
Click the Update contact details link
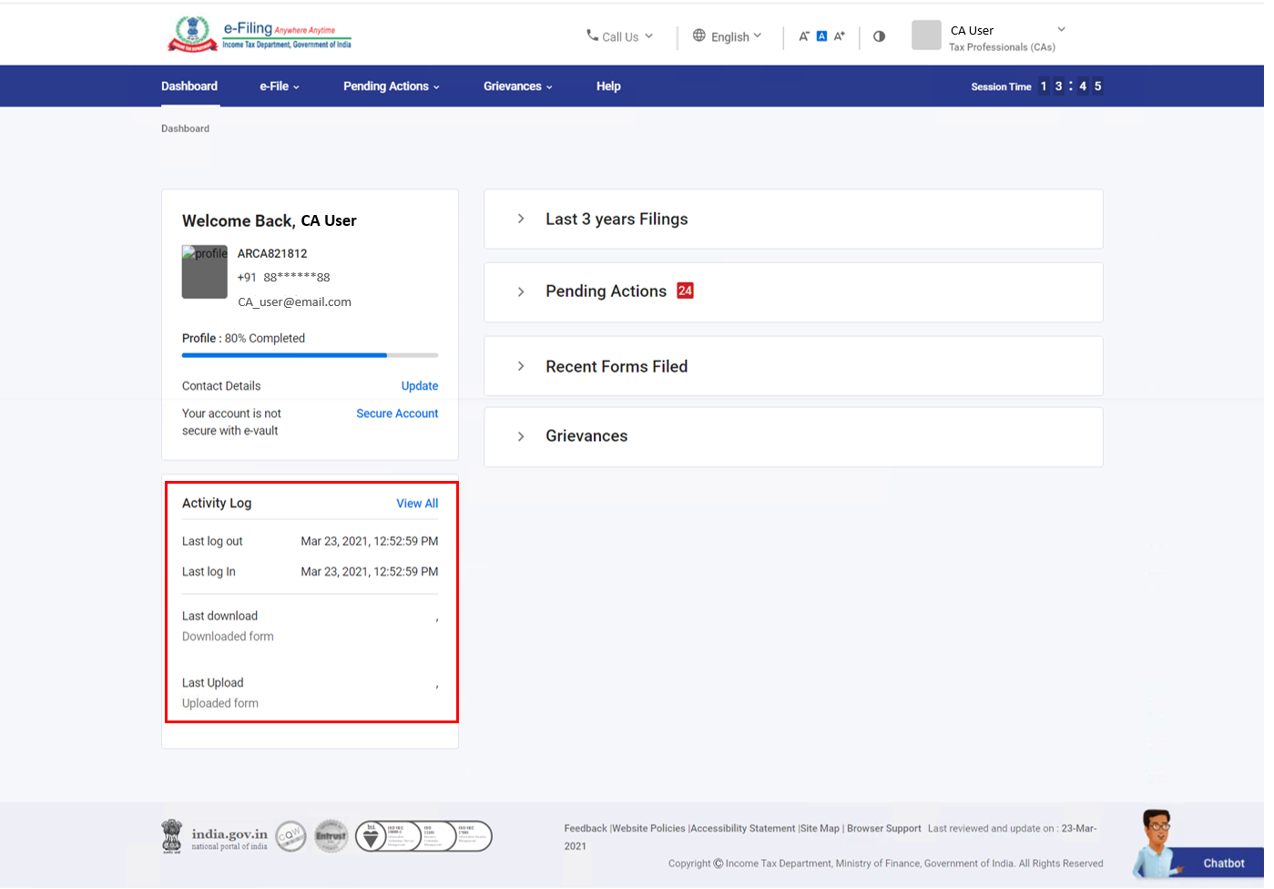click(x=419, y=386)
